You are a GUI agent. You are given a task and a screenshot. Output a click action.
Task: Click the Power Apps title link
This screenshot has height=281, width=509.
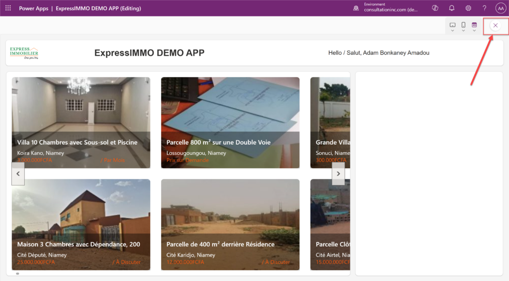click(x=33, y=8)
